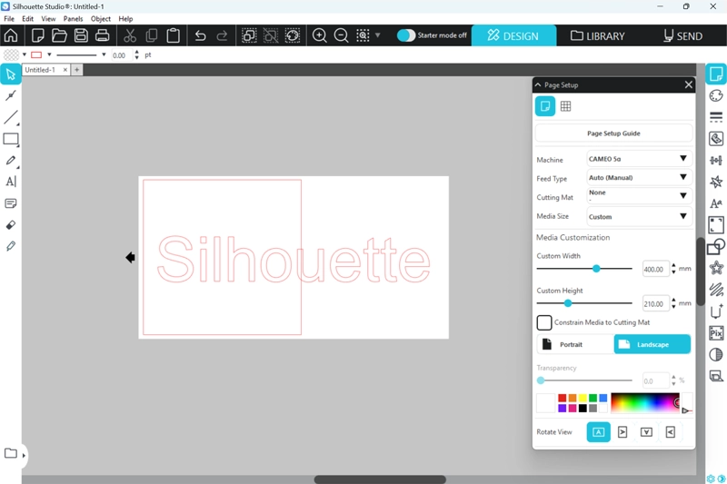
Task: Toggle the Starter mode switch
Action: pyautogui.click(x=406, y=35)
